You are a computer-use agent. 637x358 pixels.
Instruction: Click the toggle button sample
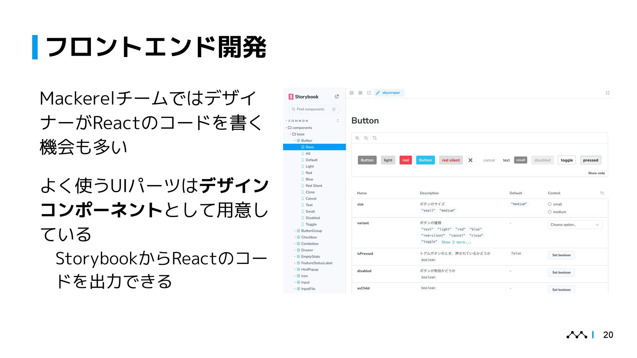(567, 160)
